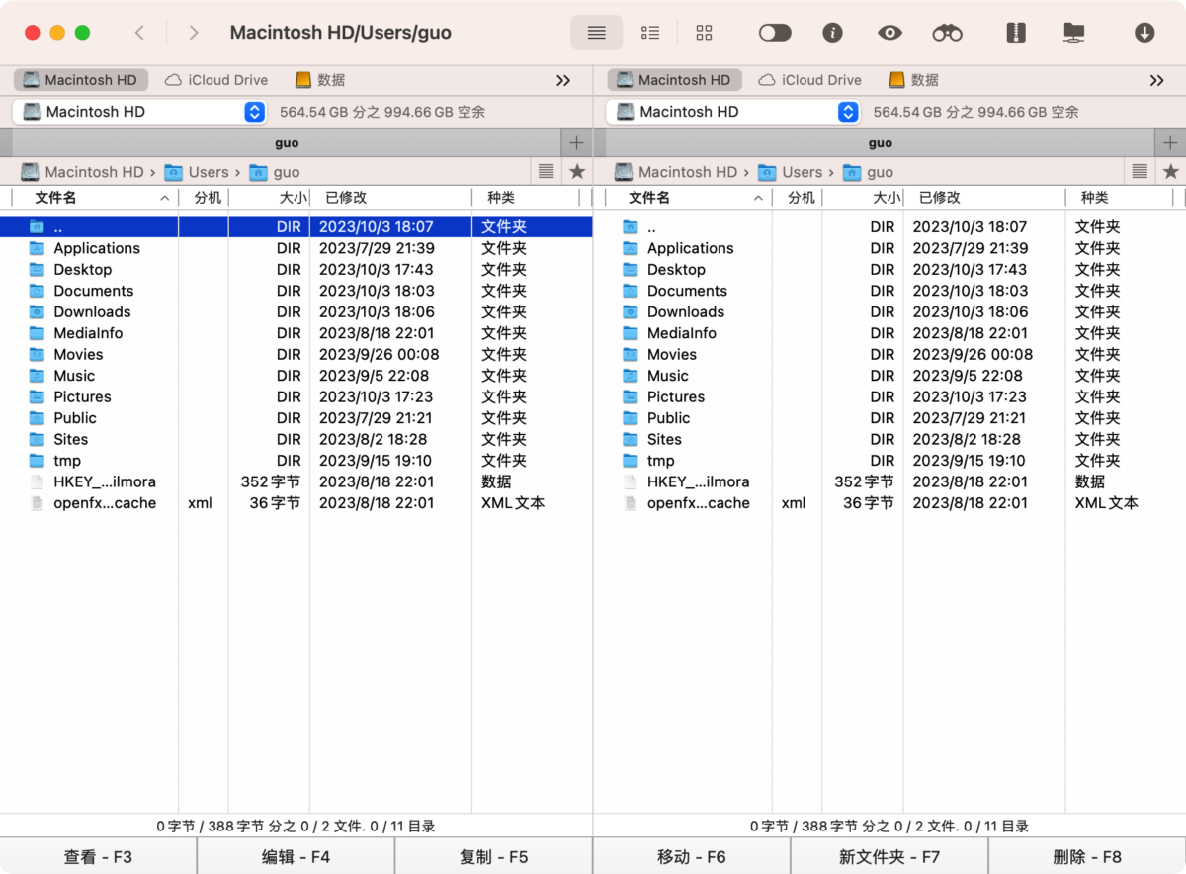Image resolution: width=1186 pixels, height=874 pixels.
Task: Open left pane Macintosh HD volume dropdown
Action: [x=139, y=112]
